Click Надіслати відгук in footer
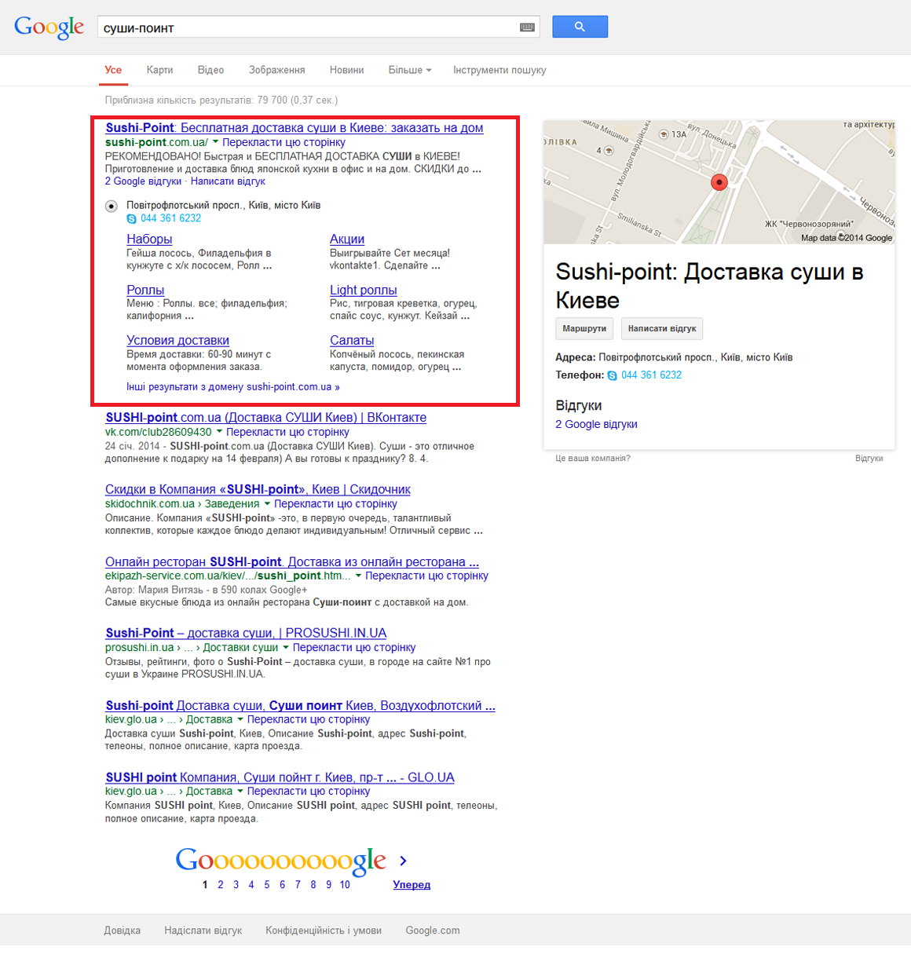The image size is (911, 958). [x=203, y=931]
